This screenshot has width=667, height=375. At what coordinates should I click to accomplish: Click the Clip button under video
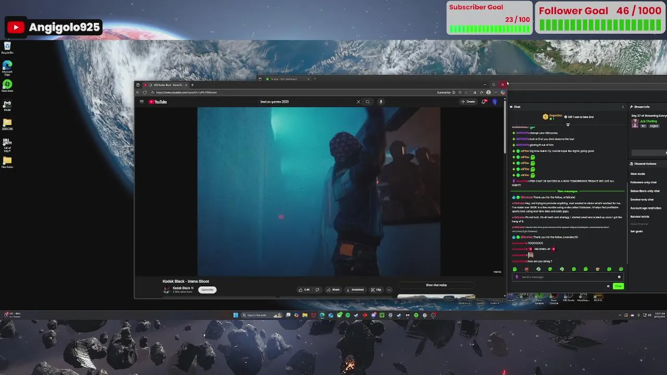[x=376, y=290]
